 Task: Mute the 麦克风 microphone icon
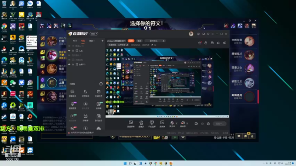pyautogui.click(x=172, y=123)
